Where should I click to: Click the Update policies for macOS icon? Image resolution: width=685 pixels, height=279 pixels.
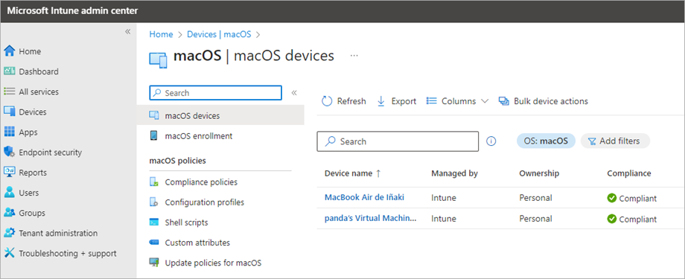154,263
